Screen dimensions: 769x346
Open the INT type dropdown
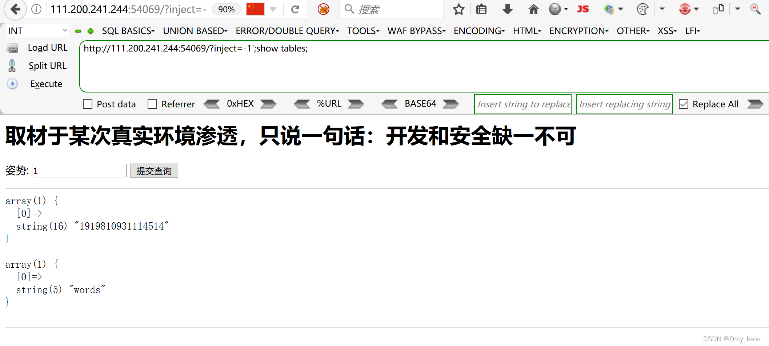pos(37,31)
